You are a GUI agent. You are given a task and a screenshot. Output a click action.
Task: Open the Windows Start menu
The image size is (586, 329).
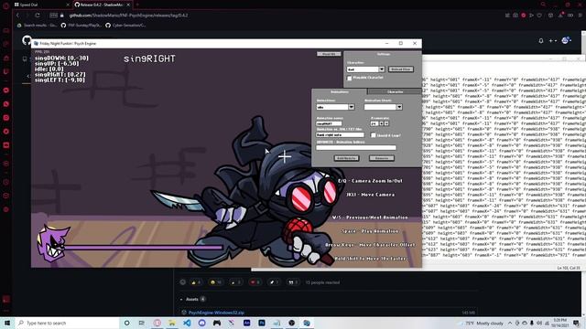(x=7, y=323)
